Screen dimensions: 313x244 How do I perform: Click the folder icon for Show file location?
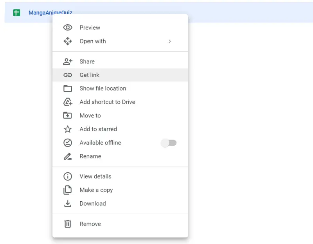pos(68,89)
